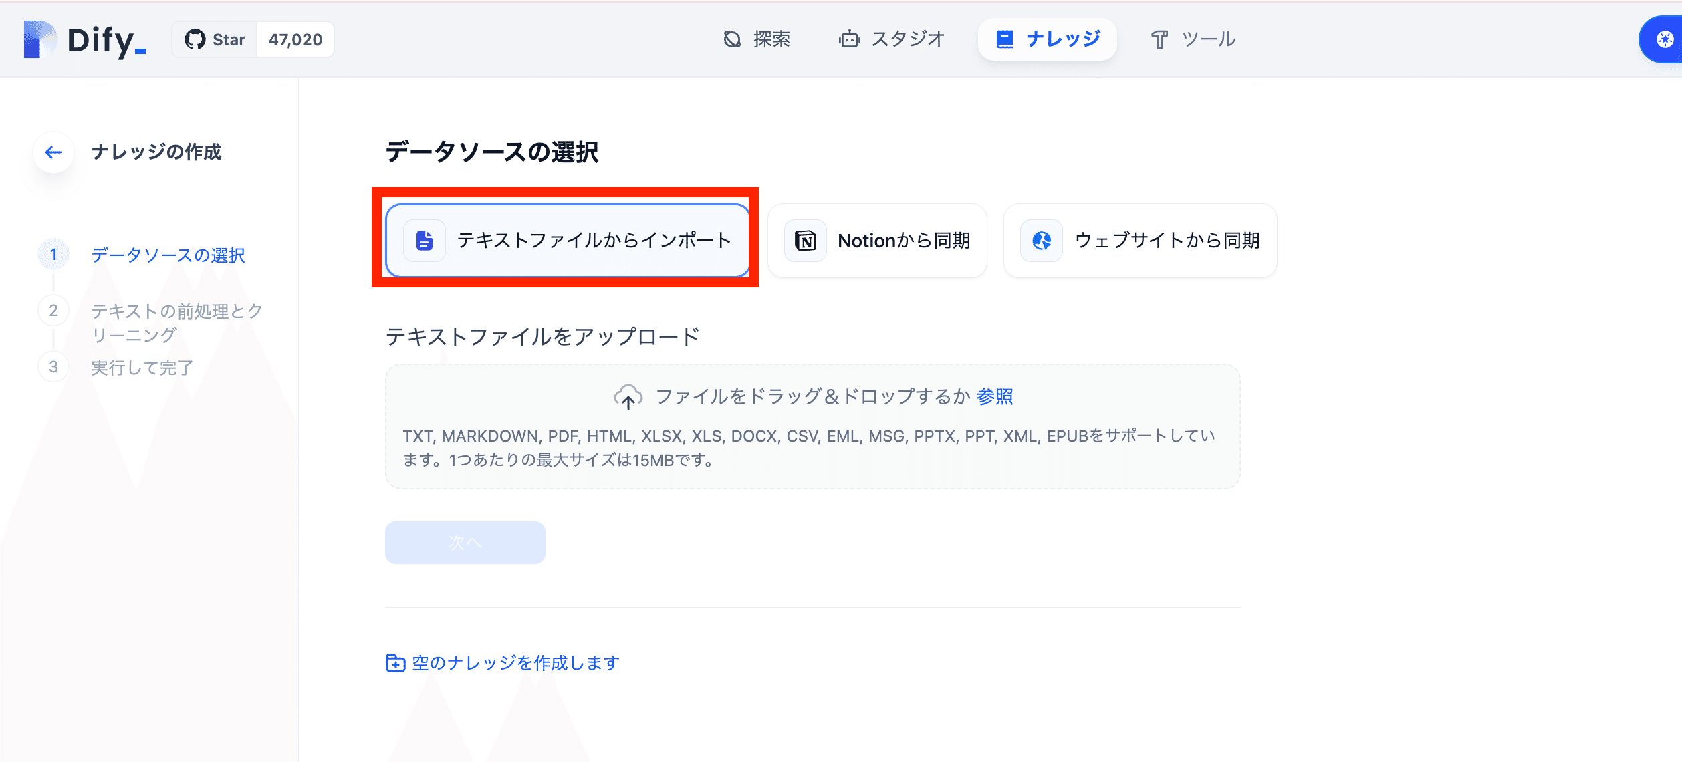Click the Dify logo

(x=85, y=40)
